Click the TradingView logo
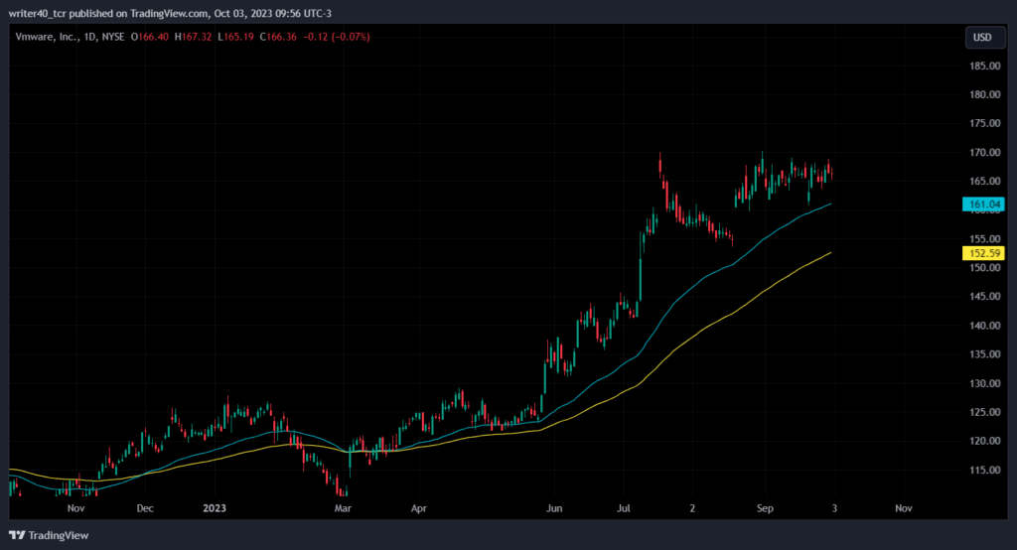Image resolution: width=1017 pixels, height=550 pixels. (x=49, y=535)
